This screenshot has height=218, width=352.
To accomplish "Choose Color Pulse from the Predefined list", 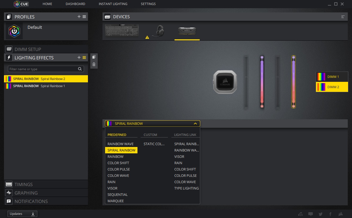I will pos(119,169).
